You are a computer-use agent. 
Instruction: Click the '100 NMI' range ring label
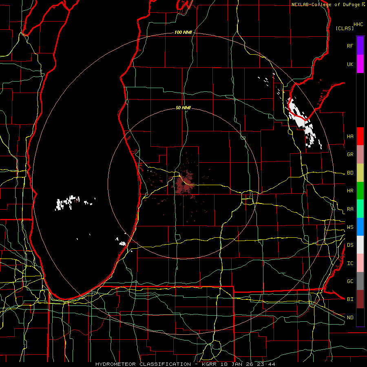pos(183,32)
